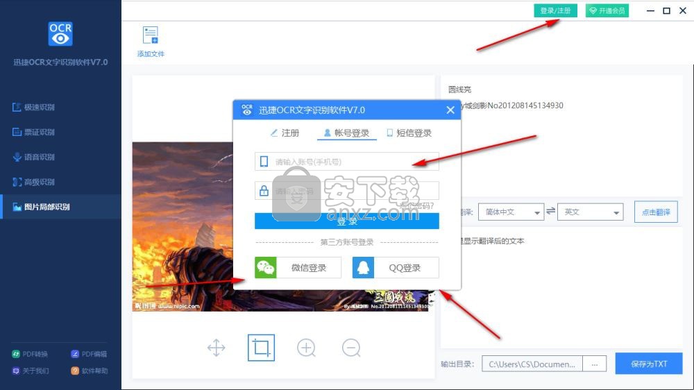The height and width of the screenshot is (390, 694).
Task: Click QQ登录 button
Action: (396, 267)
